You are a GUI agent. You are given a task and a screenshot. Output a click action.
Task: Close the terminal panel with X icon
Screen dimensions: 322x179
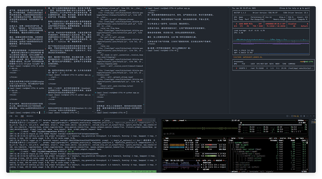point(314,116)
